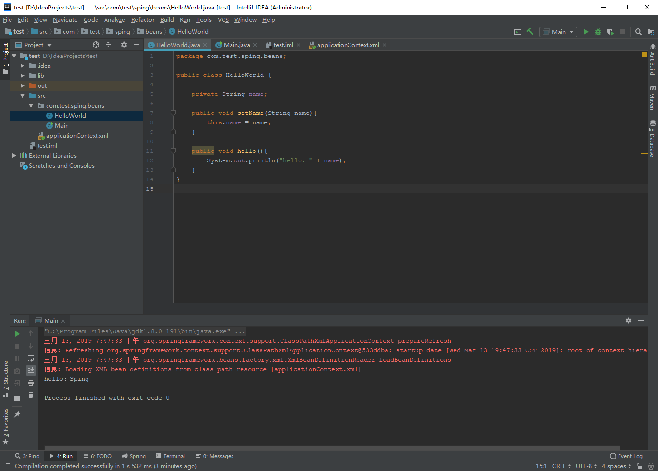Open the 6: TODO tool window

coord(97,456)
